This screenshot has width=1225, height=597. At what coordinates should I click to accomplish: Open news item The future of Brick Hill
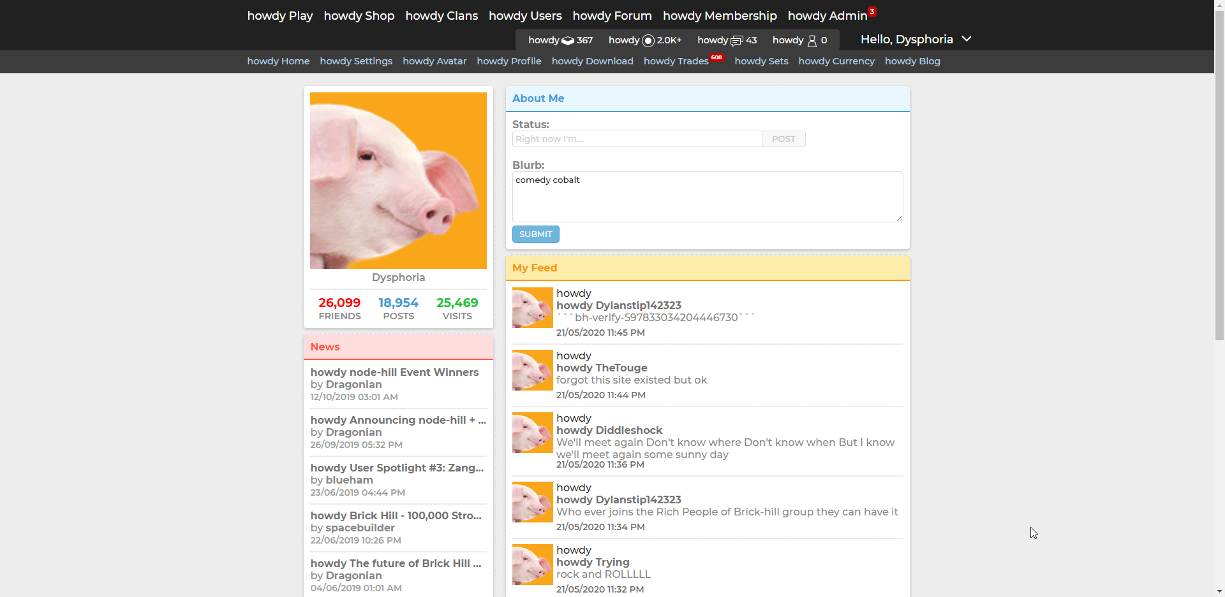396,563
